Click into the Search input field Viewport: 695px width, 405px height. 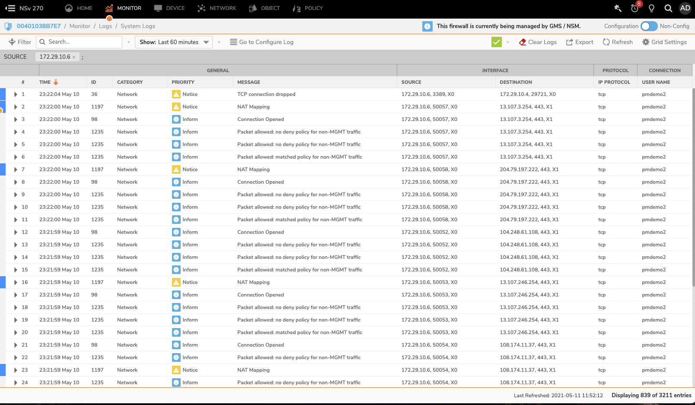tap(79, 42)
